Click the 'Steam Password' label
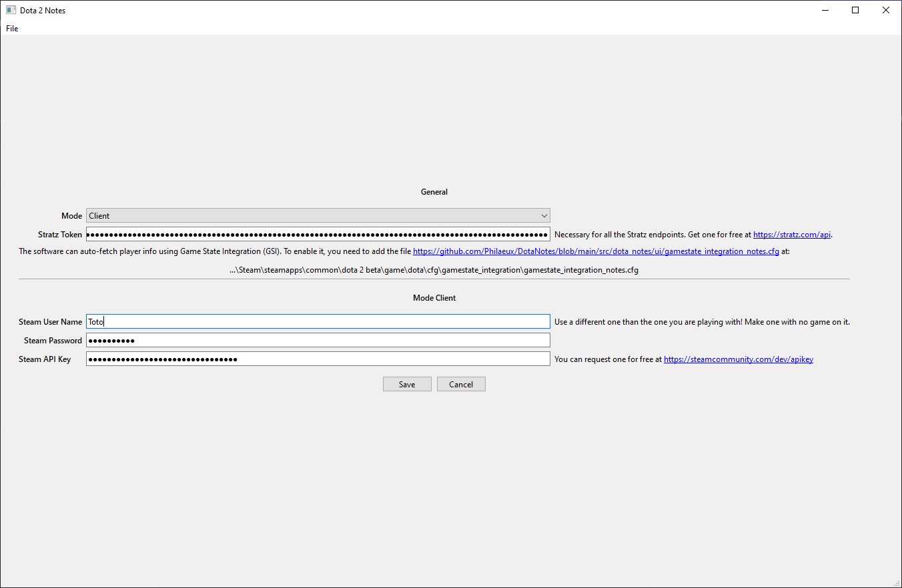This screenshot has height=588, width=902. [x=53, y=341]
